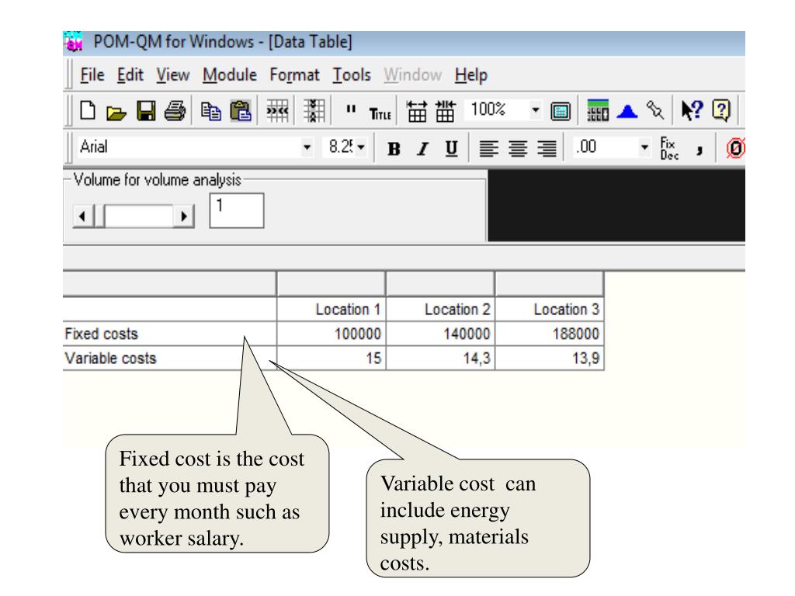Toggle underline formatting
Image resolution: width=795 pixels, height=596 pixels.
point(451,148)
